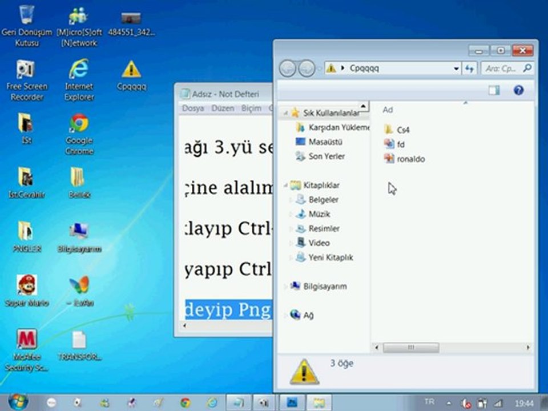This screenshot has width=548, height=411.
Task: Select Ağ in the navigation pane
Action: tap(302, 315)
